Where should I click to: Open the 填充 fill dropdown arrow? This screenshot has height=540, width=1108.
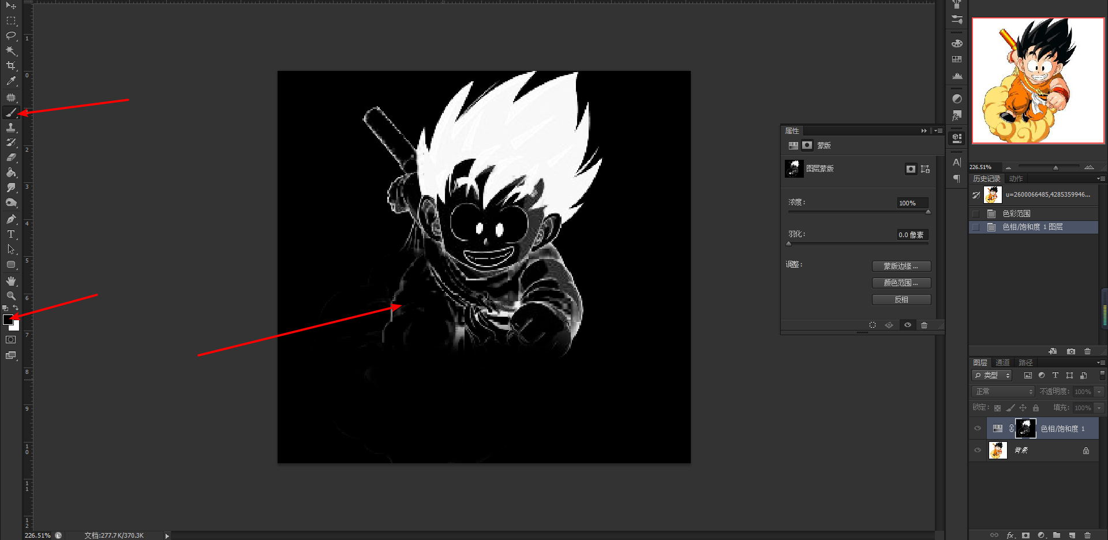coord(1099,408)
